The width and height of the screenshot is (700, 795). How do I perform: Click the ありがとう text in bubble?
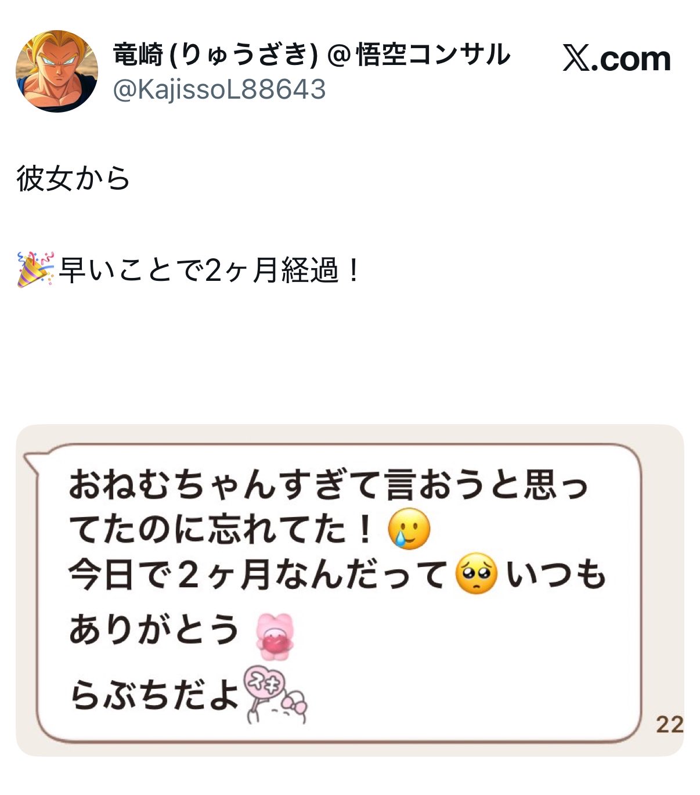click(154, 630)
